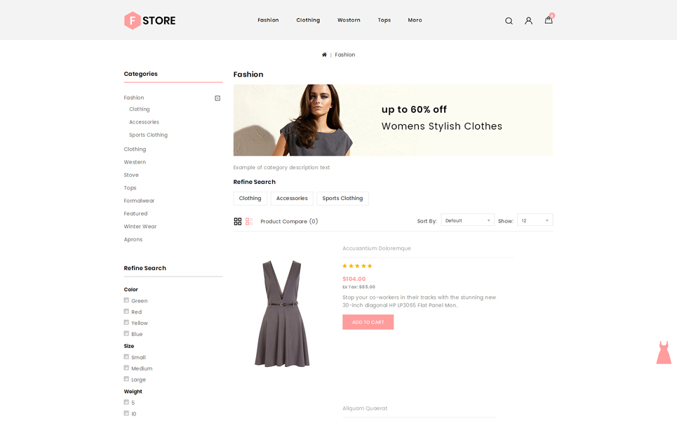Select Tops category in sidebar

pos(130,188)
